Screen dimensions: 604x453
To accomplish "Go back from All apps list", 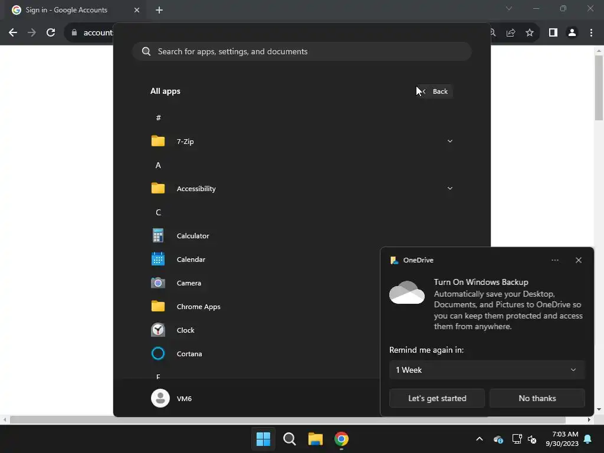I will point(434,91).
